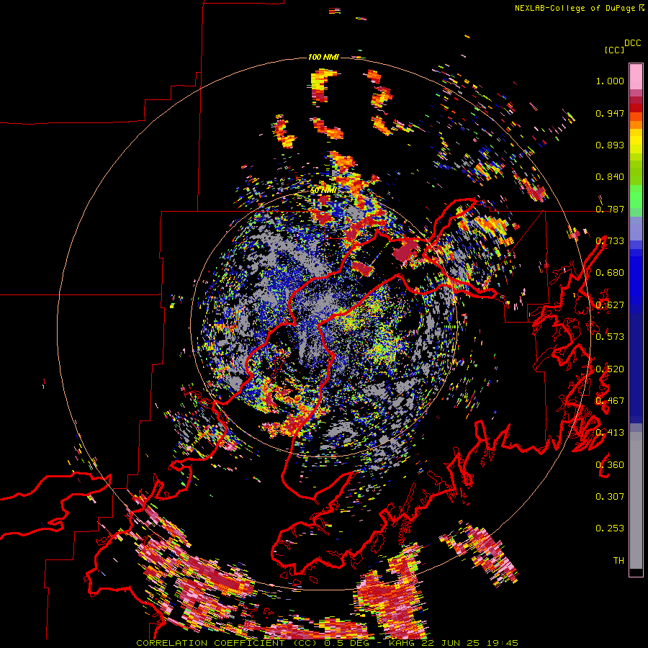Click the 19:45 timestamp in footer
The width and height of the screenshot is (648, 648).
[x=504, y=643]
